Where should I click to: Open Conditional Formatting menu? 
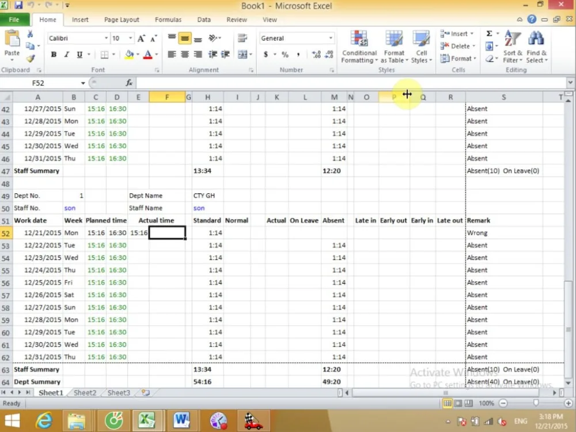pos(359,47)
